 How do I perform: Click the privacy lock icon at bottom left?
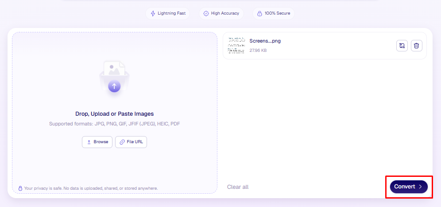tap(20, 188)
